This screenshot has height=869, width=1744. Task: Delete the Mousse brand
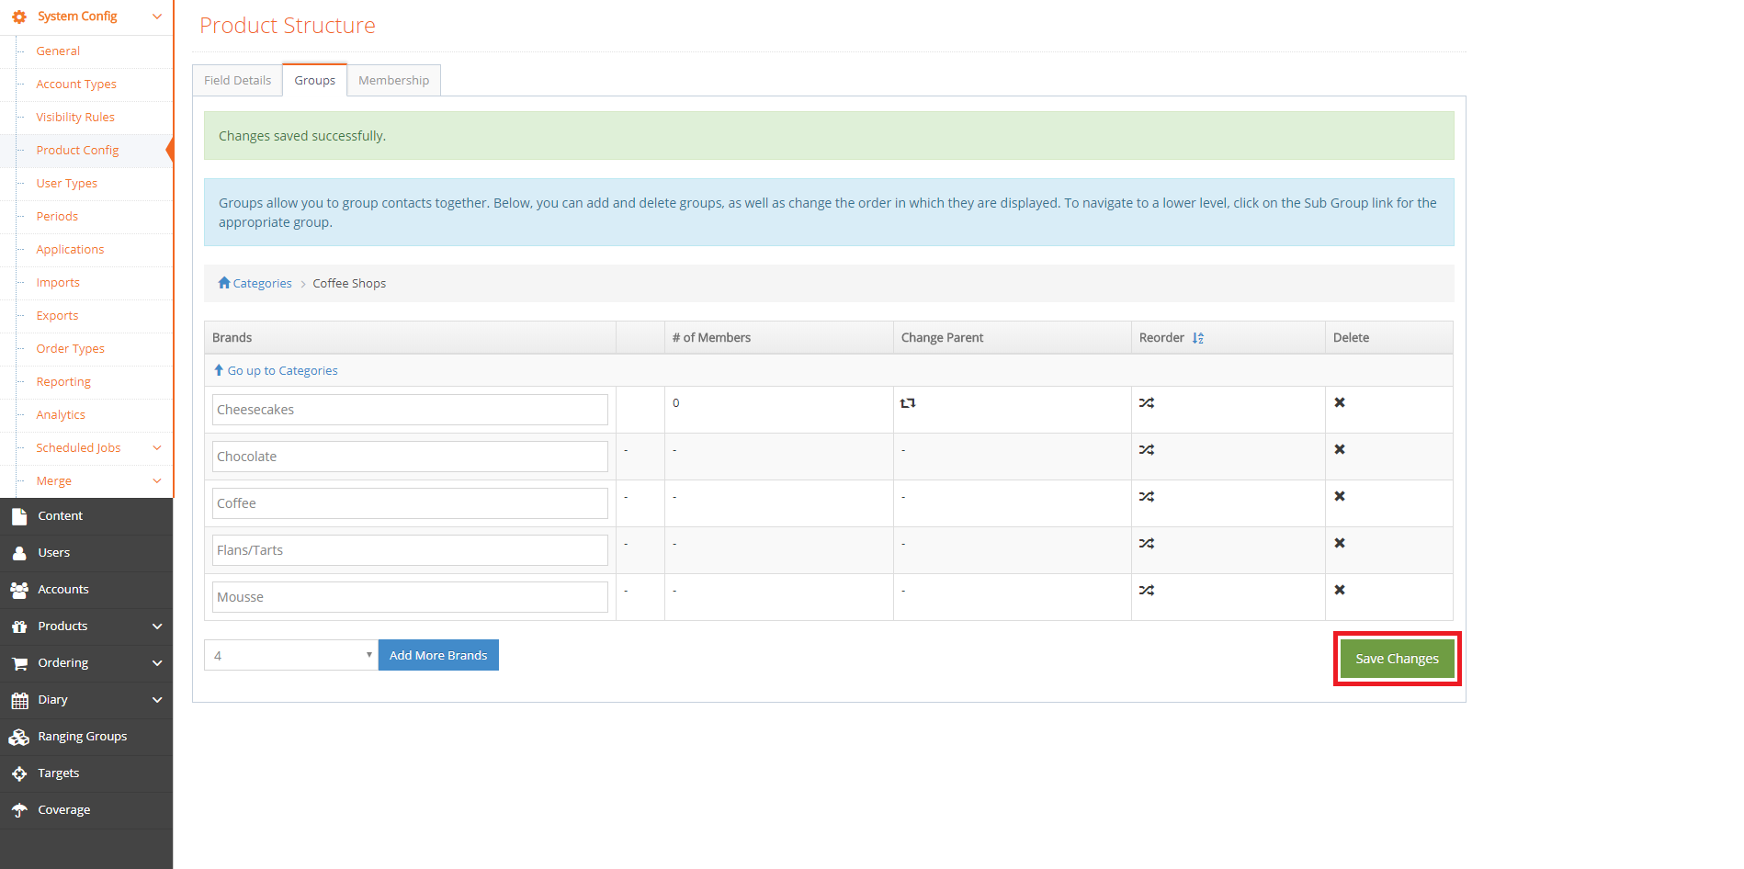(1340, 590)
